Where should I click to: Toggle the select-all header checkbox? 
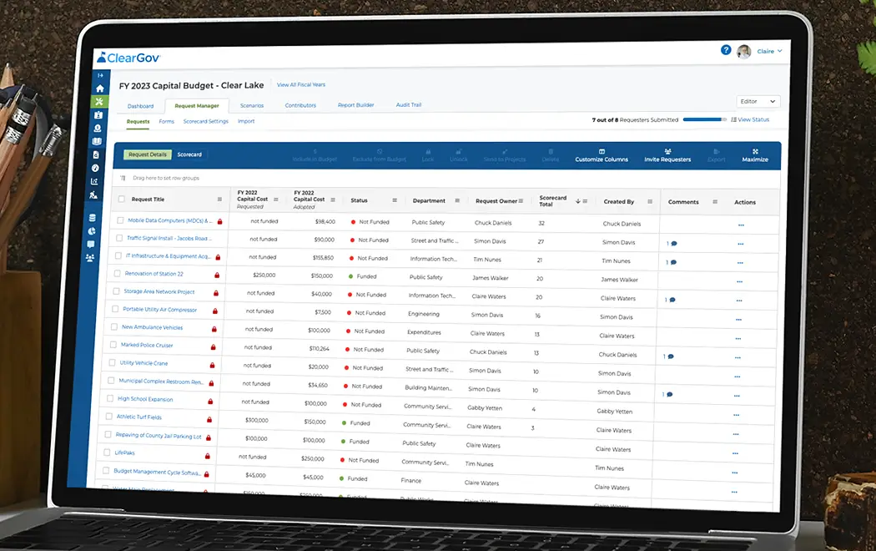tap(122, 199)
